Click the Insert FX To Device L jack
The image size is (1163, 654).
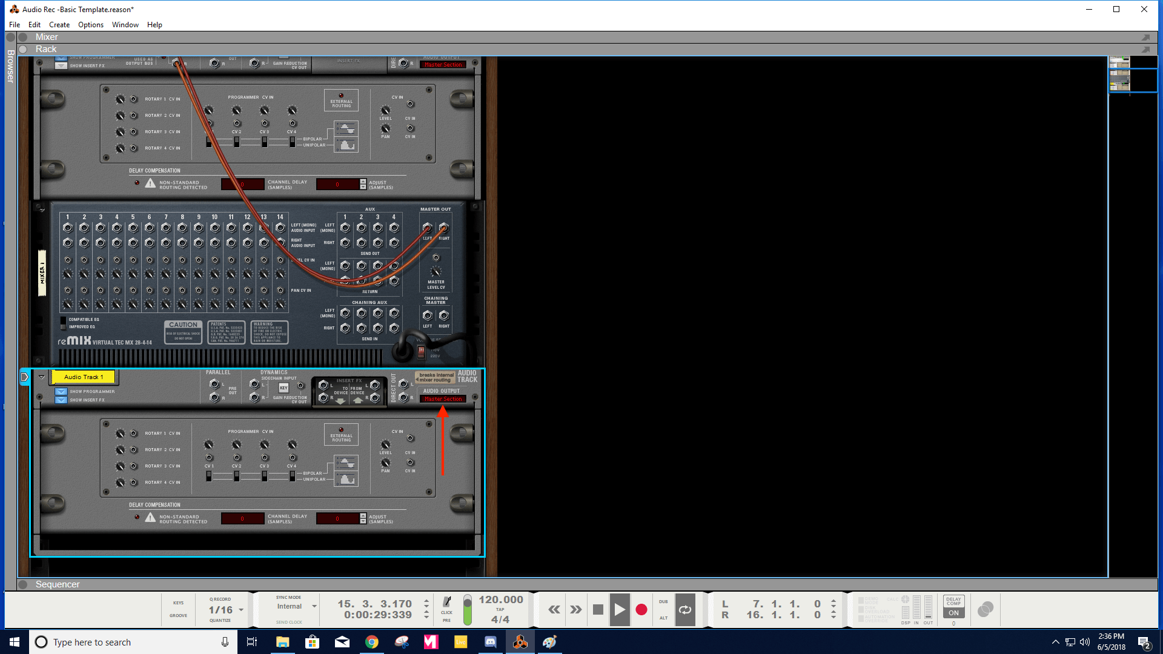click(x=323, y=385)
